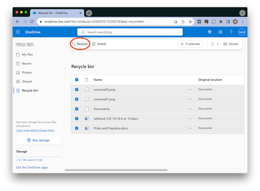
Task: Toggle the select-all checkbox in header
Action: point(76,80)
